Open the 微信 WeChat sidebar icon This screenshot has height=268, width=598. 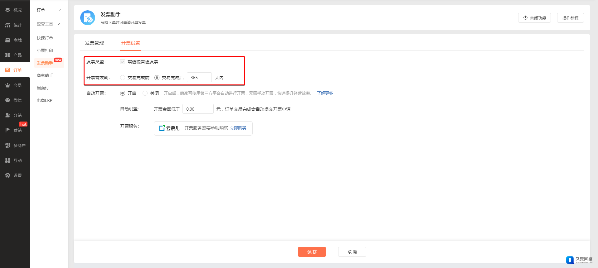click(8, 100)
